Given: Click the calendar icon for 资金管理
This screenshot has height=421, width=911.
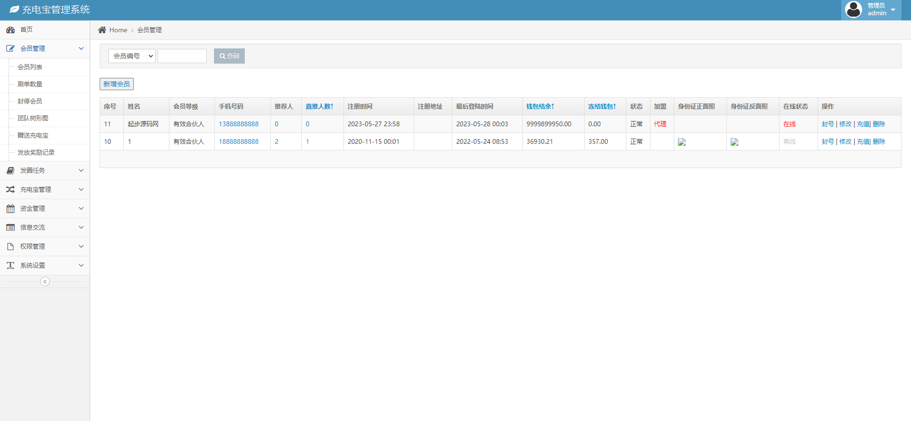Looking at the screenshot, I should pos(10,208).
